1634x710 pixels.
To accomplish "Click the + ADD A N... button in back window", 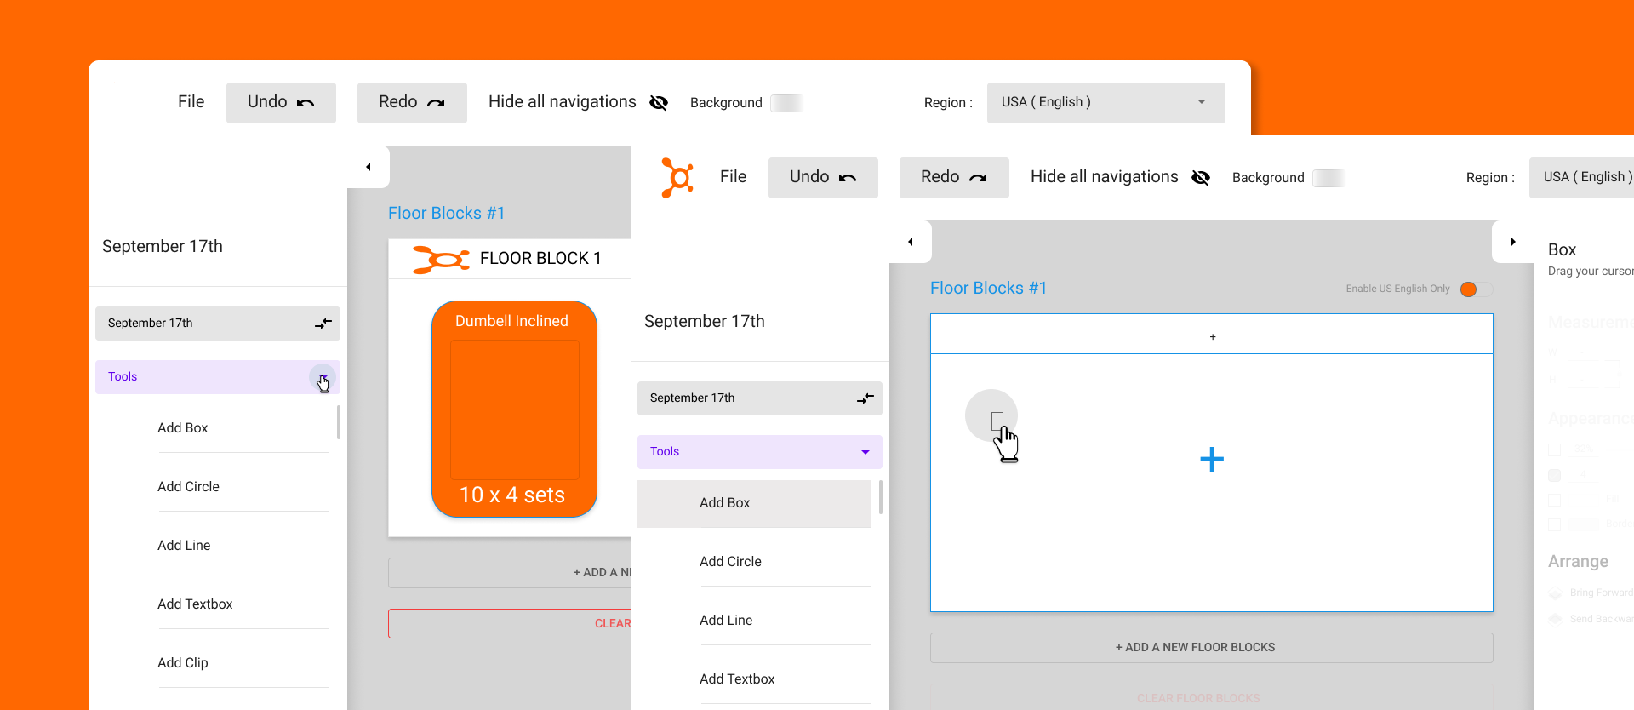I will 509,573.
